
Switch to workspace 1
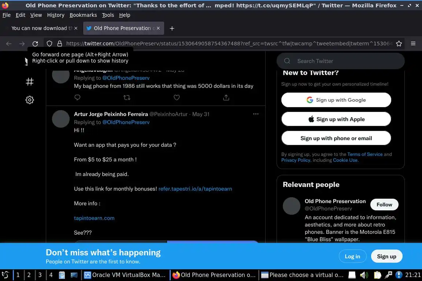click(18, 275)
